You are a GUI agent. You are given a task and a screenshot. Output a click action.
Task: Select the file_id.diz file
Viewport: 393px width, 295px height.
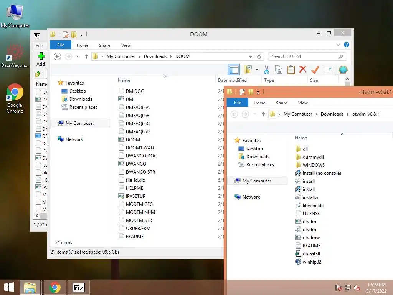point(135,180)
